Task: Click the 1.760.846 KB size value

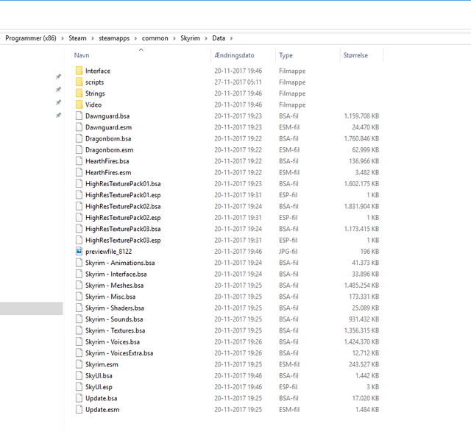Action: pos(361,138)
